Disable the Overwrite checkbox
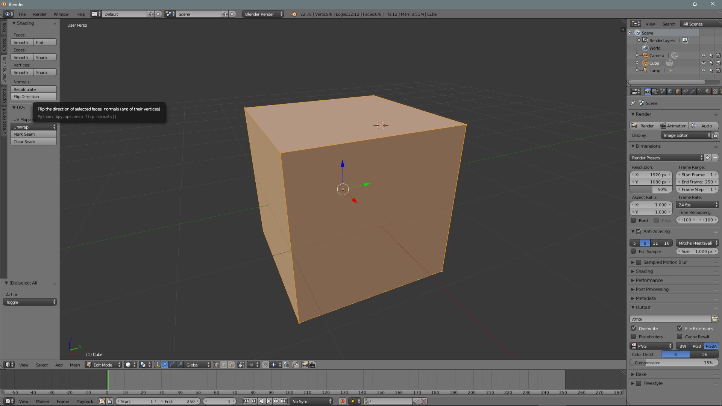 point(634,328)
